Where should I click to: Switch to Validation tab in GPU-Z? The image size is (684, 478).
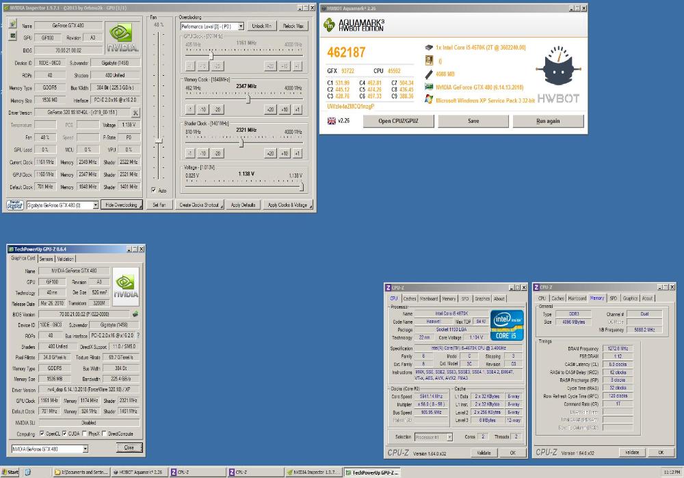point(65,259)
